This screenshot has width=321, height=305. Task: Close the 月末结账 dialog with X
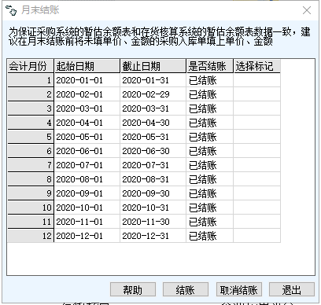[x=307, y=10]
